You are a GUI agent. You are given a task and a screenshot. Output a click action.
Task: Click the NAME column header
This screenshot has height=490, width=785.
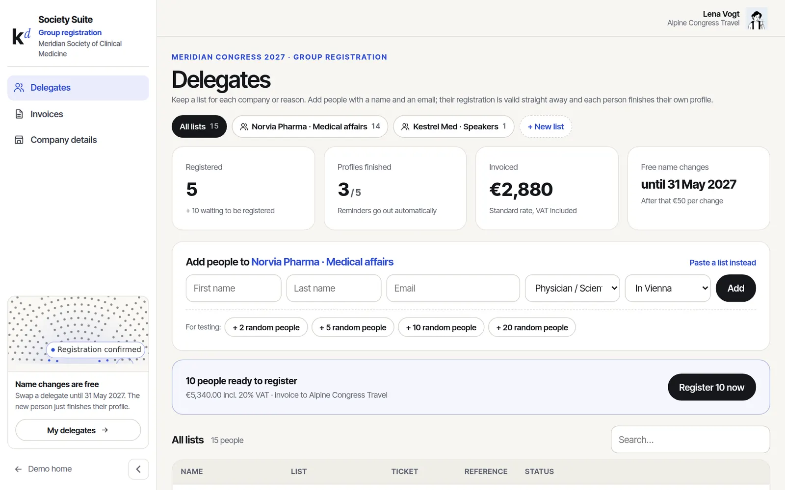point(192,471)
